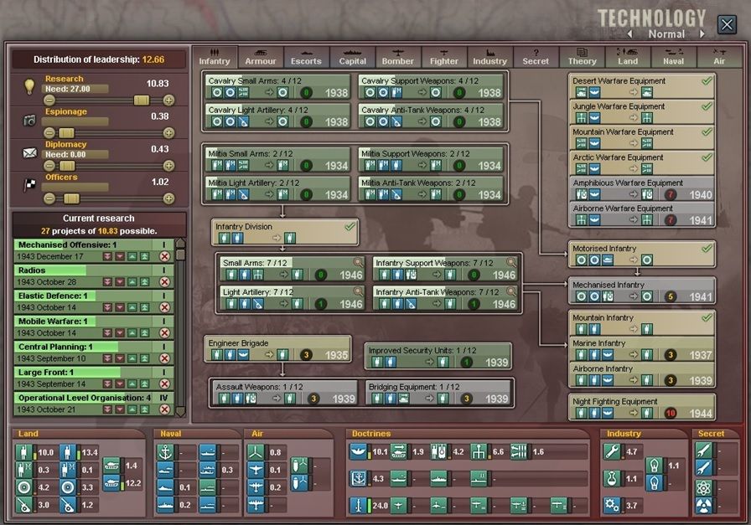The image size is (751, 525).
Task: Select Mechanised Infantry technology
Action: (642, 291)
